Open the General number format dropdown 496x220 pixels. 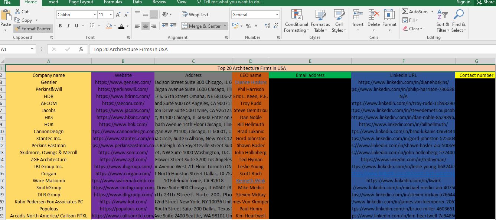pyautogui.click(x=277, y=15)
